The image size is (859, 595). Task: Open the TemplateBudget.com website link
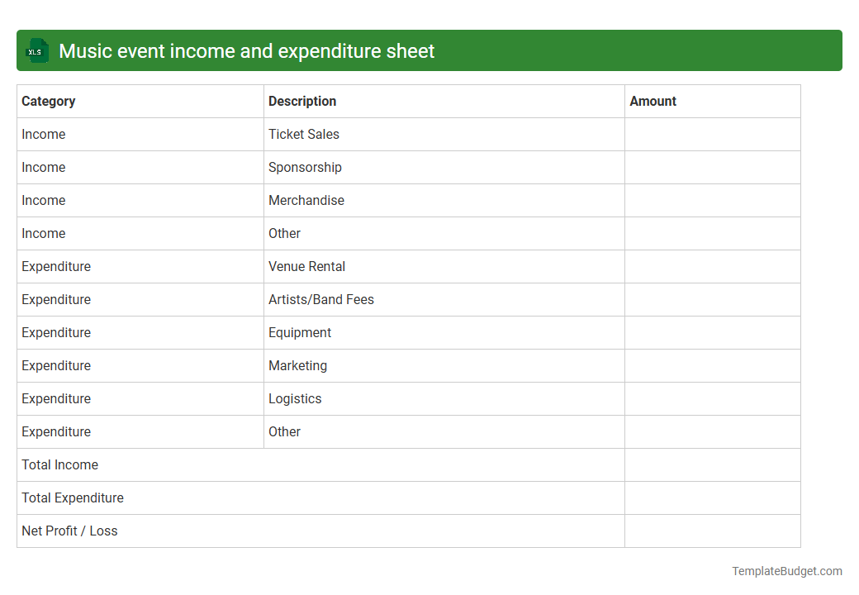pos(786,570)
